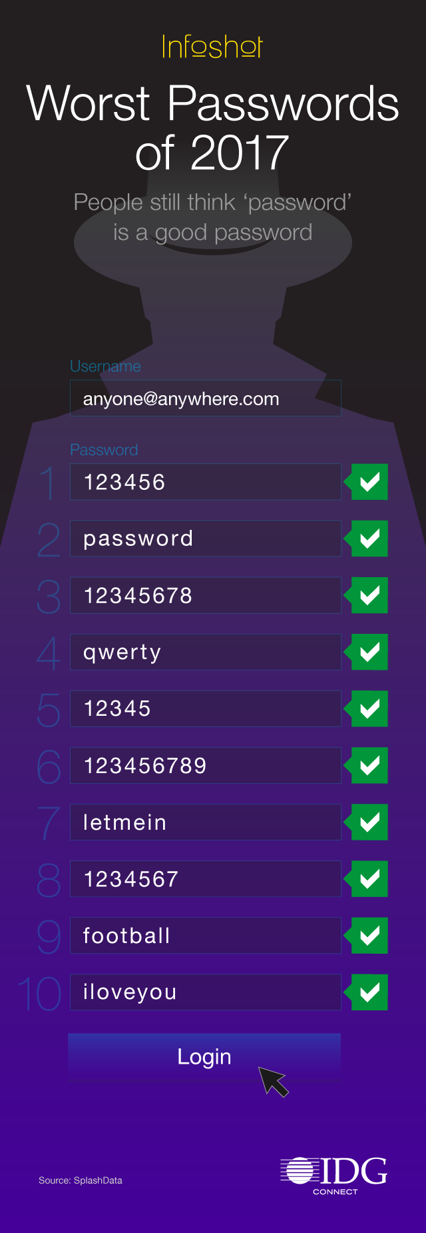Click the Source: SplashData text
Image resolution: width=426 pixels, height=1233 pixels.
[81, 1180]
